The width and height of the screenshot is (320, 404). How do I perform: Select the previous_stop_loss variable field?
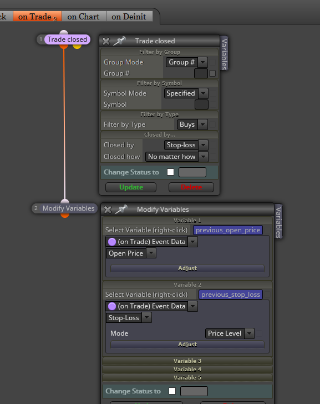(231, 295)
